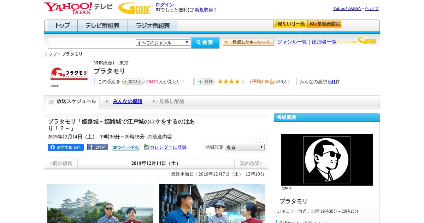Click the みんなの感想 tab arrow icon

(107, 102)
